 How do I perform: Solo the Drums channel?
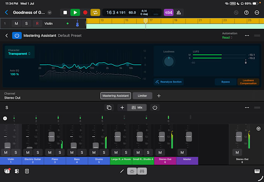coord(104,153)
